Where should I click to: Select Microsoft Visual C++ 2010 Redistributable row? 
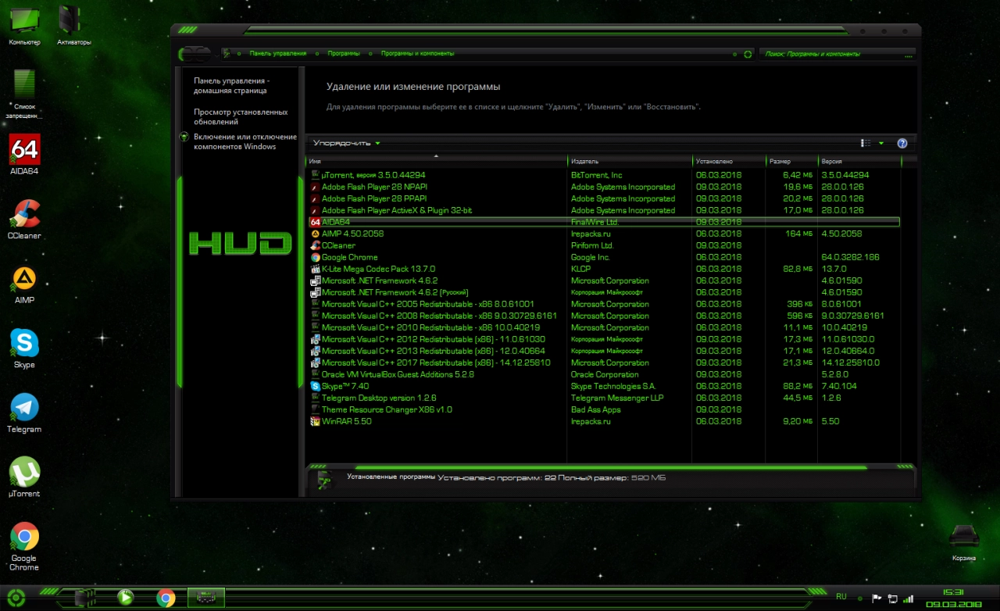point(603,327)
